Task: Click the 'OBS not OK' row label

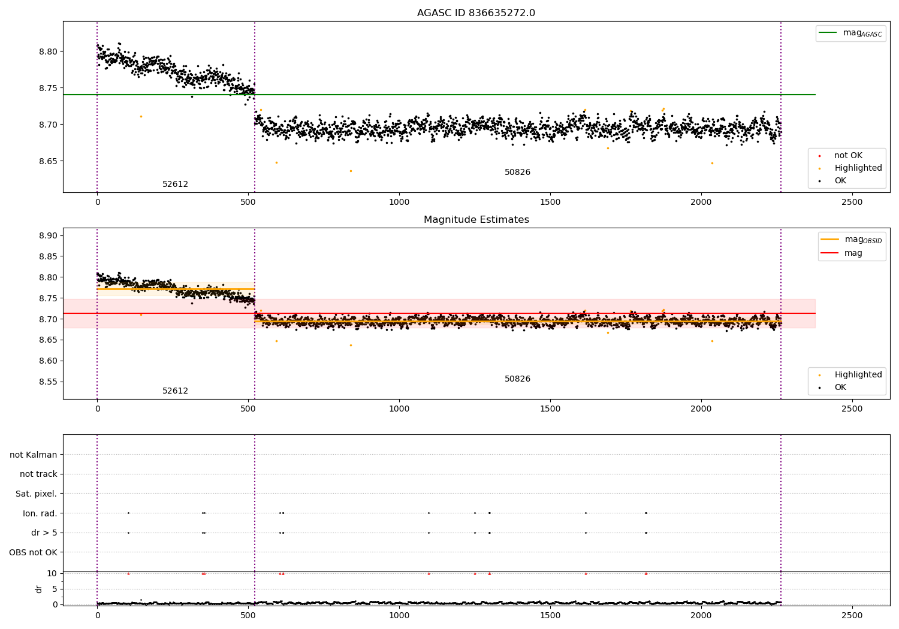Action: 33,552
